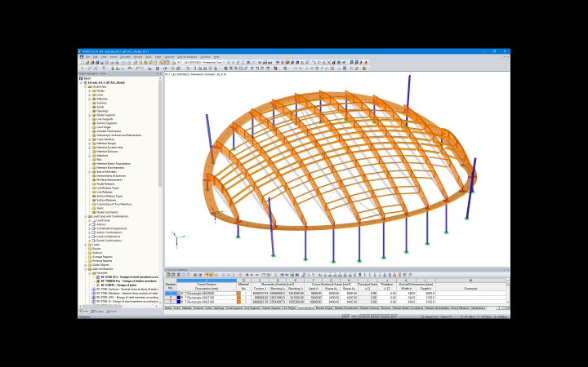Expand the Nodal Supports tree node

pyautogui.click(x=90, y=115)
